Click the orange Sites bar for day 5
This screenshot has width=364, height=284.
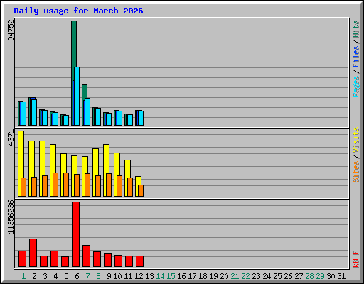tap(66, 185)
